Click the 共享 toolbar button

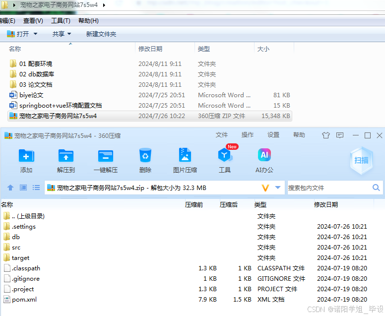[x=59, y=34]
